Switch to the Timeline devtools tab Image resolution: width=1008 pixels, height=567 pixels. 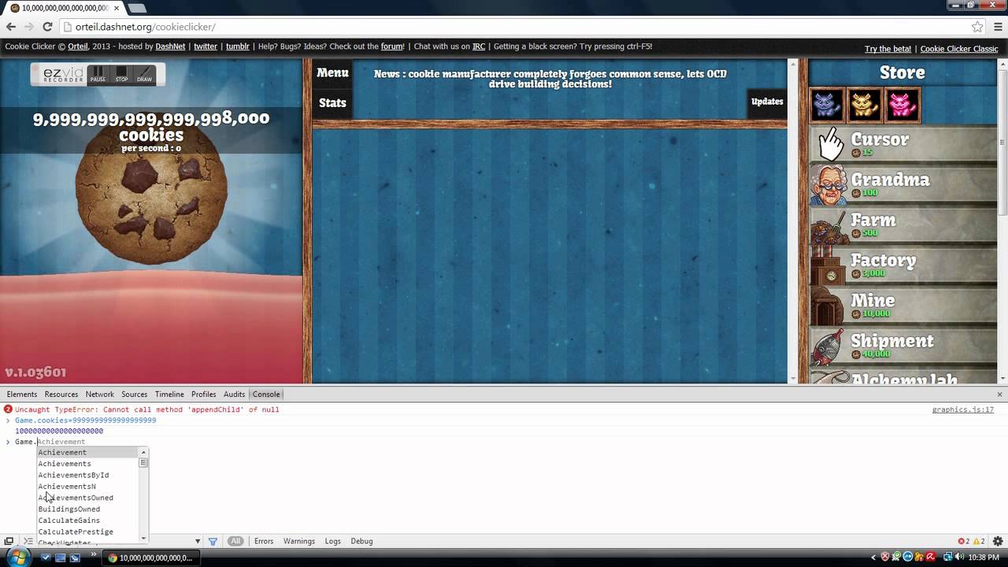click(169, 395)
